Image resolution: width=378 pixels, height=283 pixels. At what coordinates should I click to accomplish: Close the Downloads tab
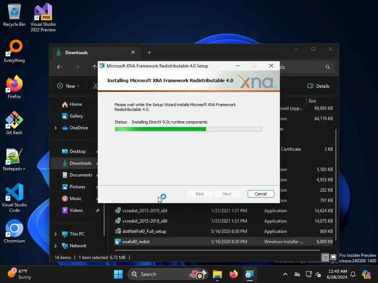coord(133,52)
